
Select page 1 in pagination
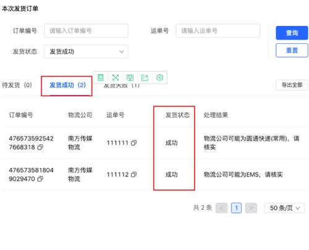236,208
